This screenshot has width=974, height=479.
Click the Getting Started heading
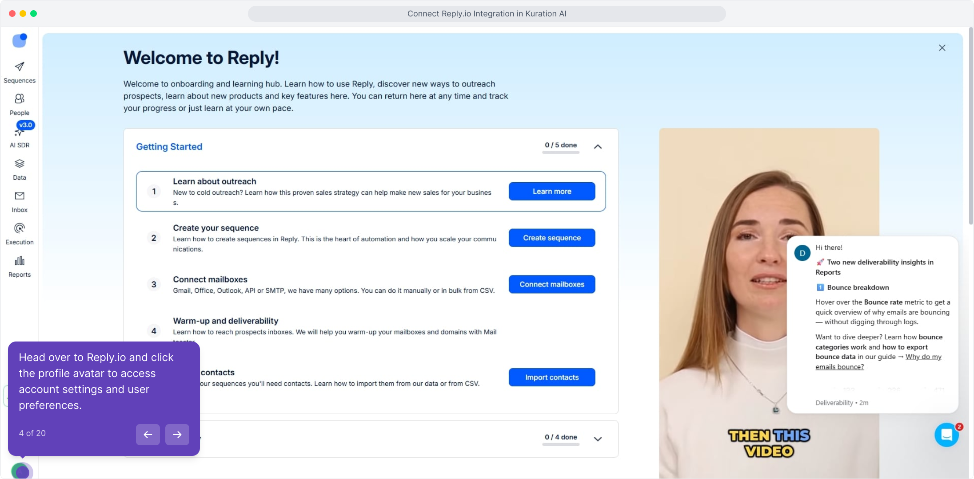(x=169, y=147)
